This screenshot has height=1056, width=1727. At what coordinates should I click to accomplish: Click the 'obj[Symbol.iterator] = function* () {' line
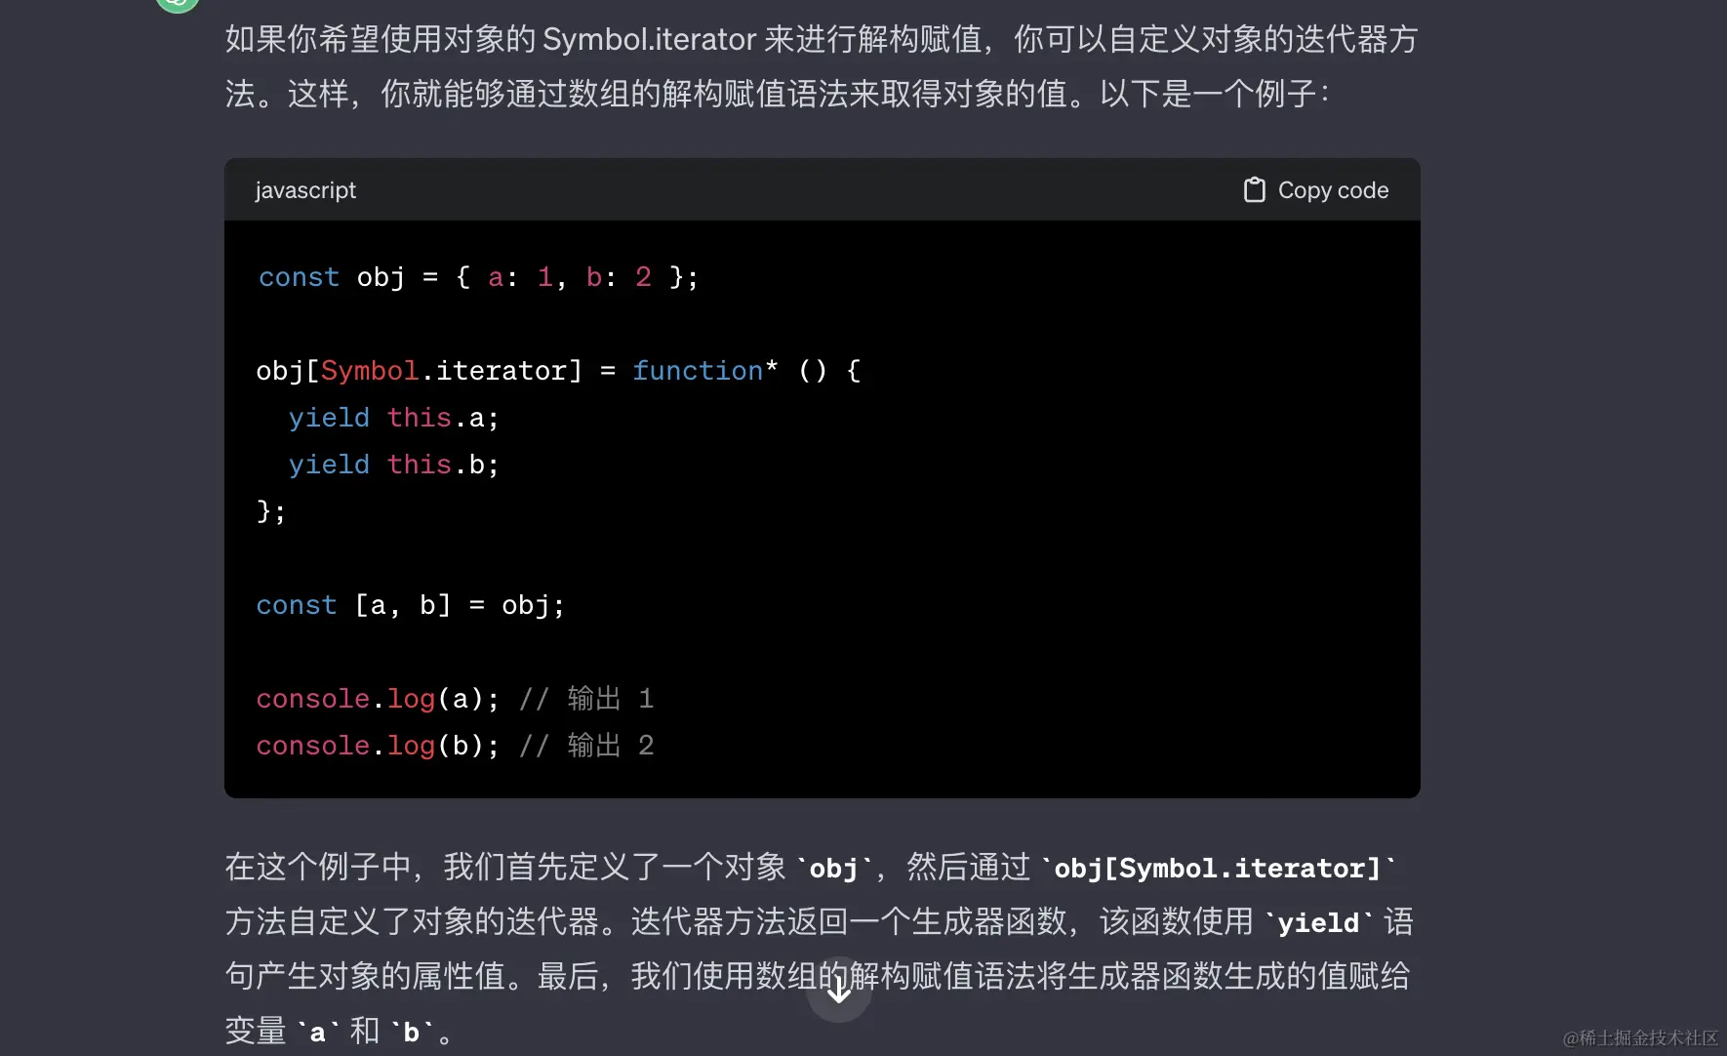point(558,371)
